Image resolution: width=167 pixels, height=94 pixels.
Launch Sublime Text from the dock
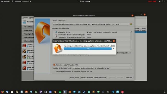[93, 92]
